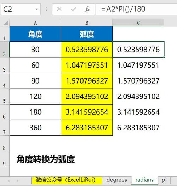Screen dimensions: 177x186
Task: Select cell A5 containing 120
Action: 35,96
